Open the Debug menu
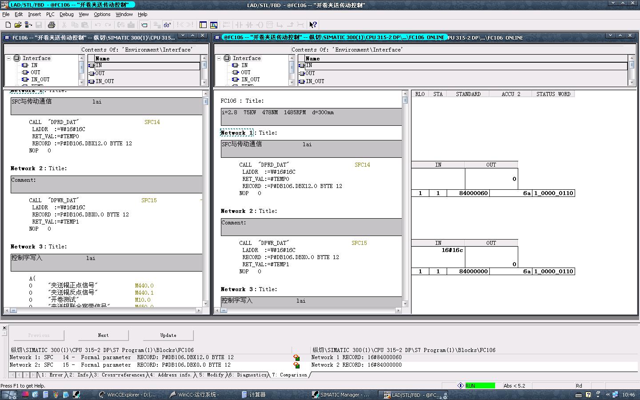 [66, 14]
